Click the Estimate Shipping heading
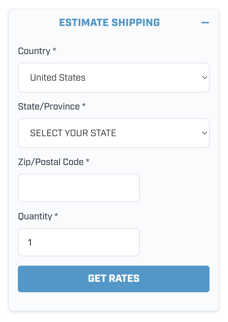Screen dimensions: 228x322 (x=109, y=23)
